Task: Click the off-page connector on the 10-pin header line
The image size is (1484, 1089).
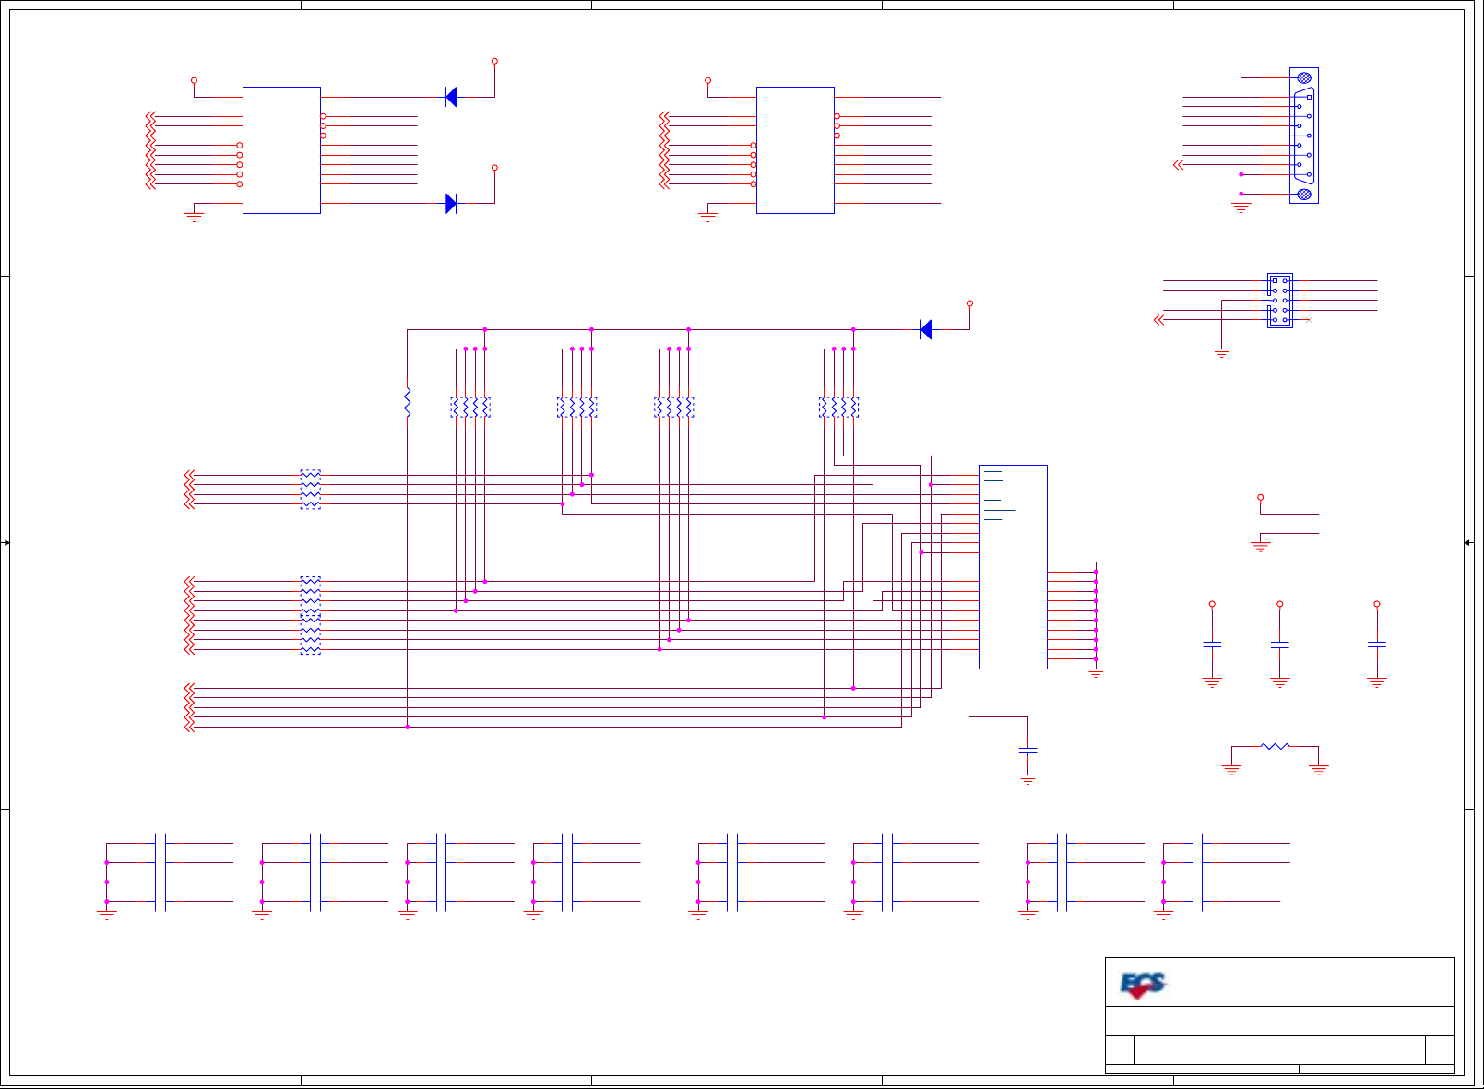Action: [x=1159, y=320]
